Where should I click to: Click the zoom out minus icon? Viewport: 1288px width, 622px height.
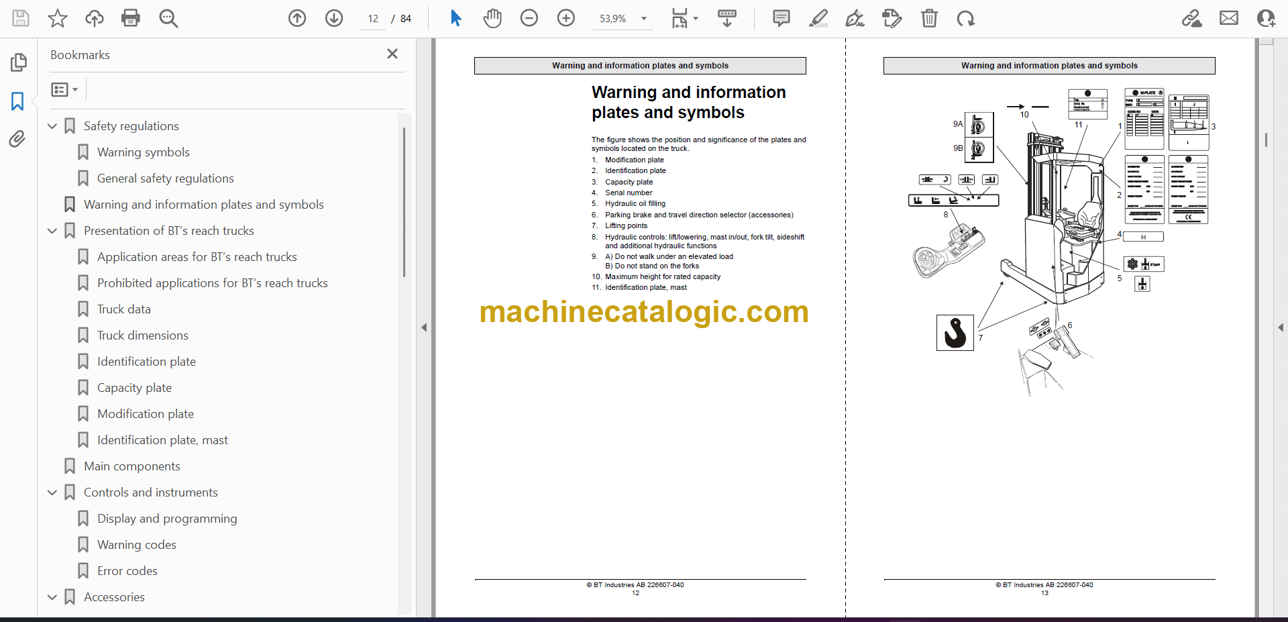click(529, 18)
